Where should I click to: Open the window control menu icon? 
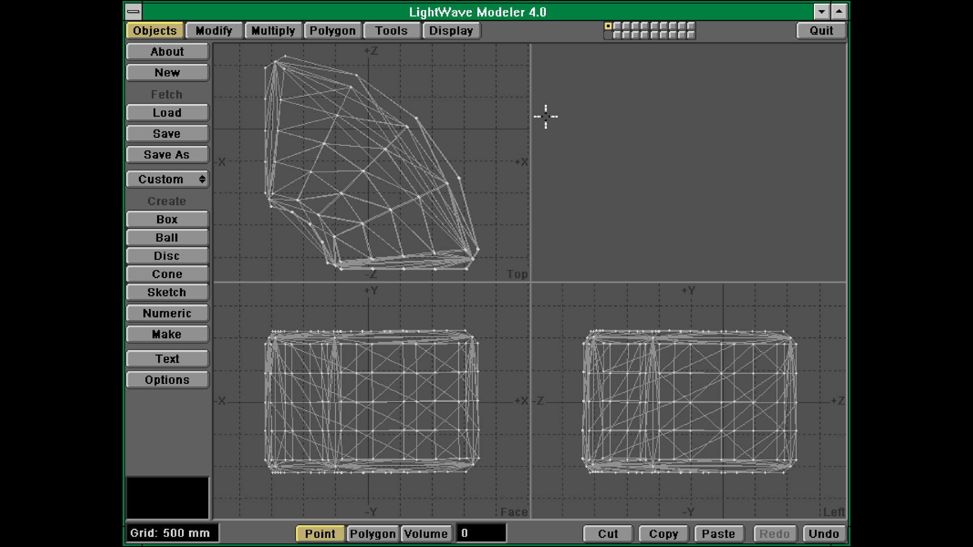click(133, 11)
